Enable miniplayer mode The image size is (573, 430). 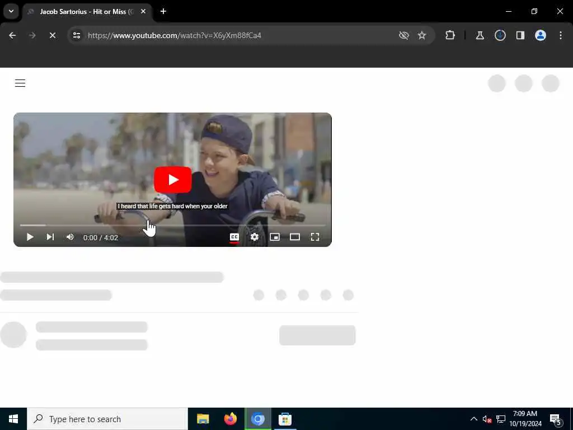coord(274,237)
